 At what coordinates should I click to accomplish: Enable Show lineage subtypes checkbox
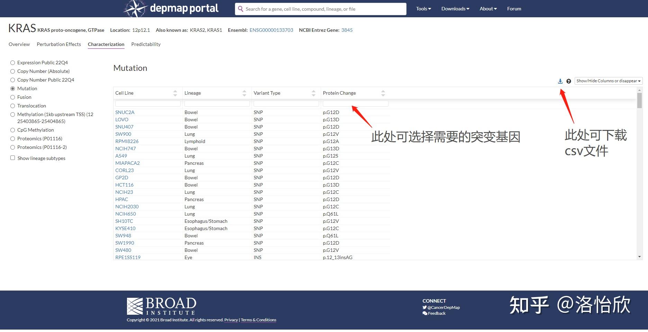point(13,158)
